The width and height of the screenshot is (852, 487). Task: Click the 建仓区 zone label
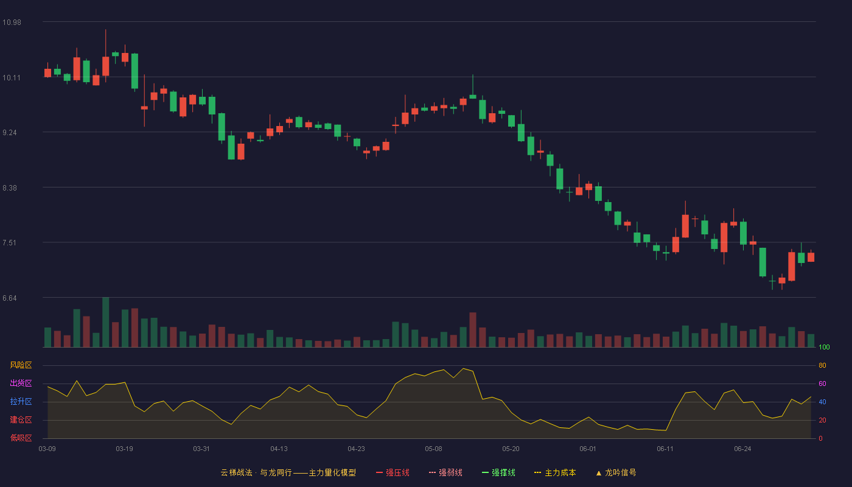tap(21, 420)
